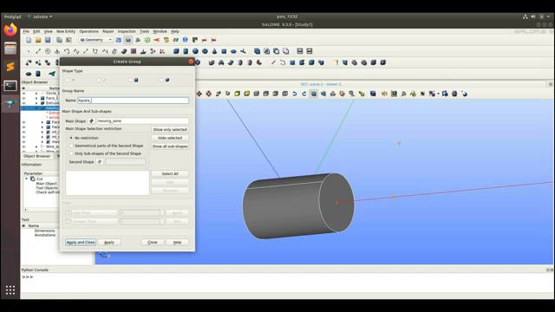Select the Line creation tool
This screenshot has width=555, height=312.
[38, 51]
